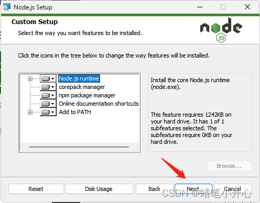Select Add to PATH feature row
The height and width of the screenshot is (203, 260).
pyautogui.click(x=75, y=112)
